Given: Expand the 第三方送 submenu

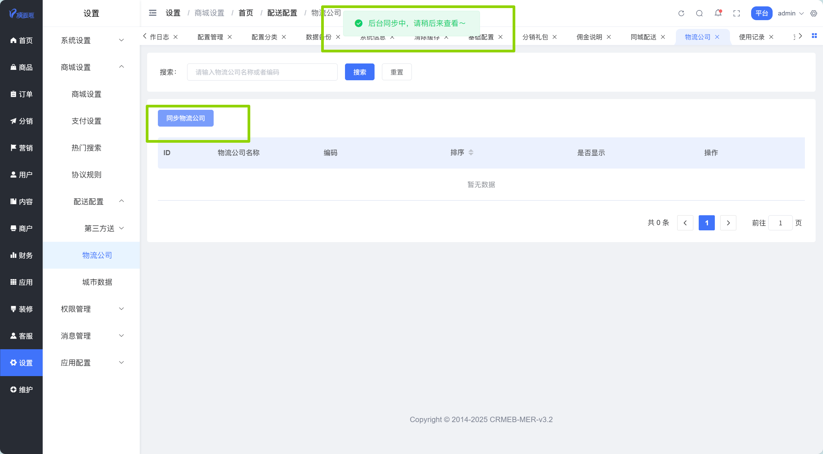Looking at the screenshot, I should pos(103,228).
